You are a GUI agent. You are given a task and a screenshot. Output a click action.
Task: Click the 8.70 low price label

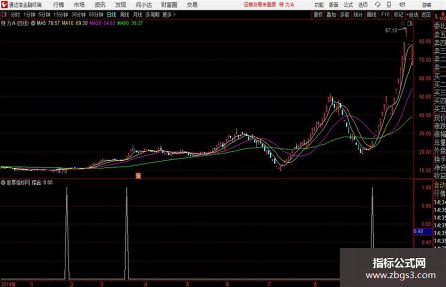click(62, 172)
